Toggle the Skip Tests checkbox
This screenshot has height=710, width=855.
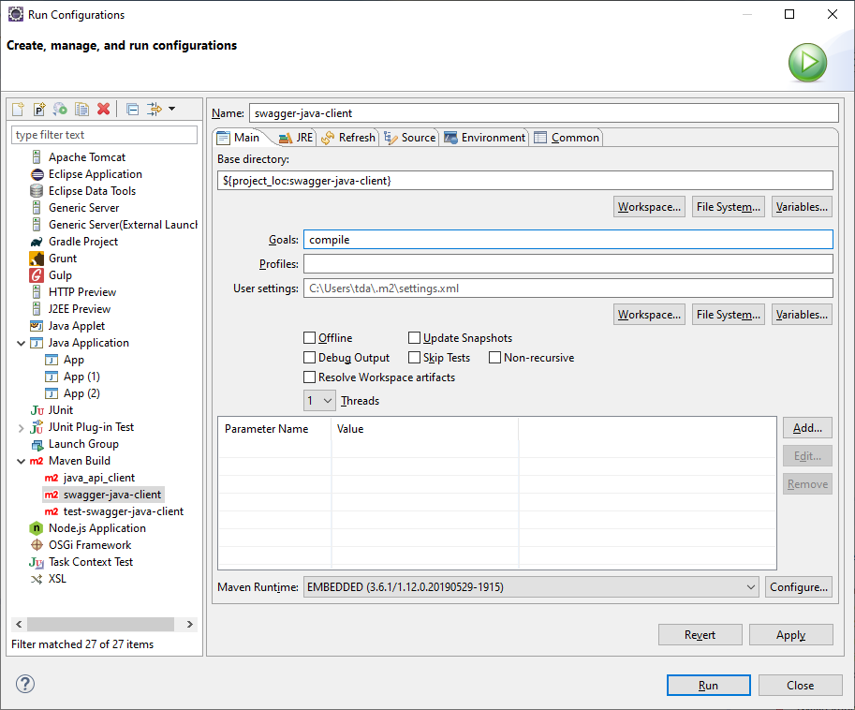(x=415, y=358)
